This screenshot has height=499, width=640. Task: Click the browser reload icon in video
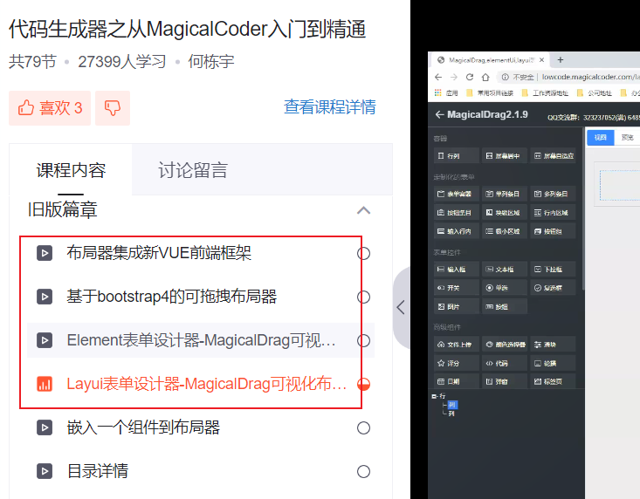pyautogui.click(x=470, y=77)
